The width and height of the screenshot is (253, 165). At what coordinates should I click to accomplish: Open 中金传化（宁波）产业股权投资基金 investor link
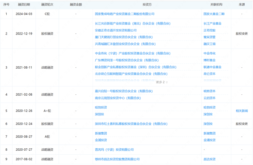[133, 53]
